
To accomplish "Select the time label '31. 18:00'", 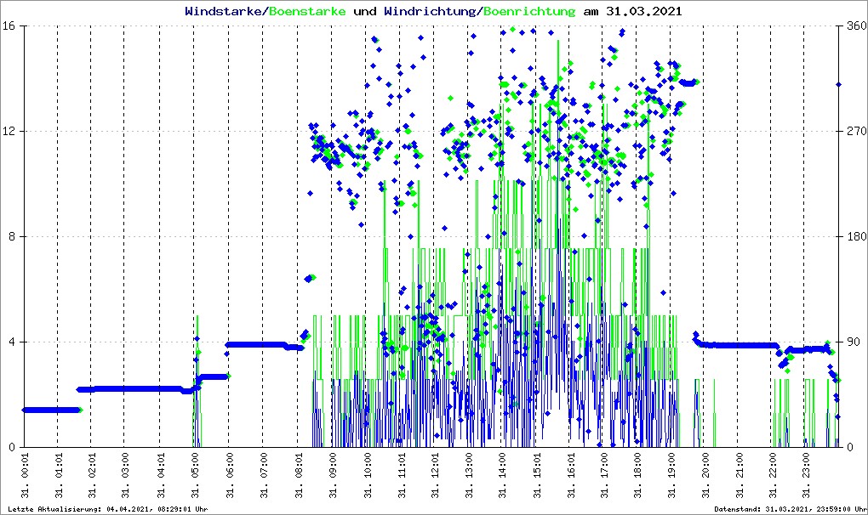I will click(x=637, y=475).
